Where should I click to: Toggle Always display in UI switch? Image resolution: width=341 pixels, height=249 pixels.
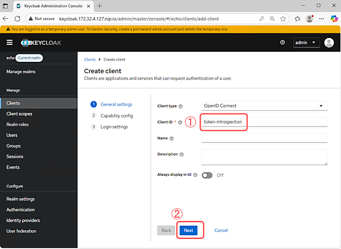tap(206, 175)
